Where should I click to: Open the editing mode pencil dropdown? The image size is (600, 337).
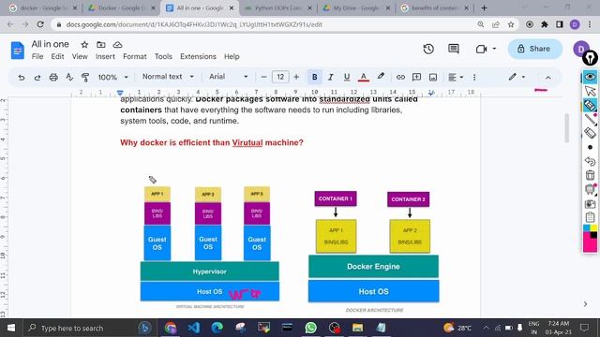click(517, 77)
